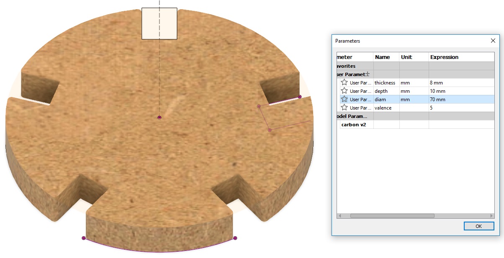
Task: Select the 10 mm expression cell
Action: pos(462,91)
